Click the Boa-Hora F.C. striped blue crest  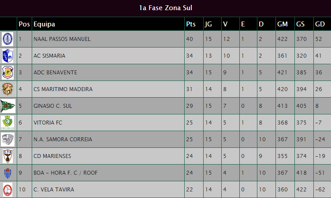[7, 173]
